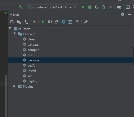Screen dimensions: 134x117
Task: Collapse all nodes in Maven tree
Action: [77, 22]
